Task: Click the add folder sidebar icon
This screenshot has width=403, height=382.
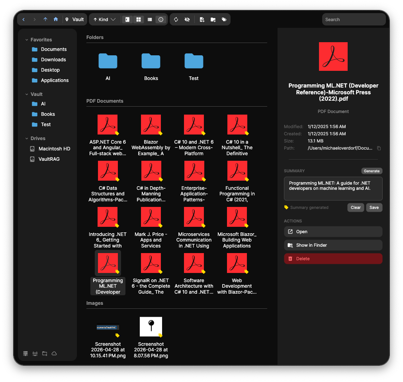Action: click(x=45, y=353)
